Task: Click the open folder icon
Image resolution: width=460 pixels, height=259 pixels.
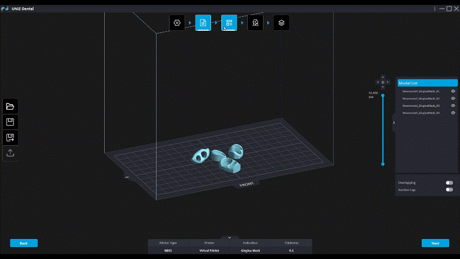Action: [10, 106]
